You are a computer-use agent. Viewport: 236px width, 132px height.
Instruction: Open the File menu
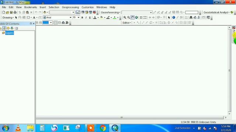tap(4, 7)
